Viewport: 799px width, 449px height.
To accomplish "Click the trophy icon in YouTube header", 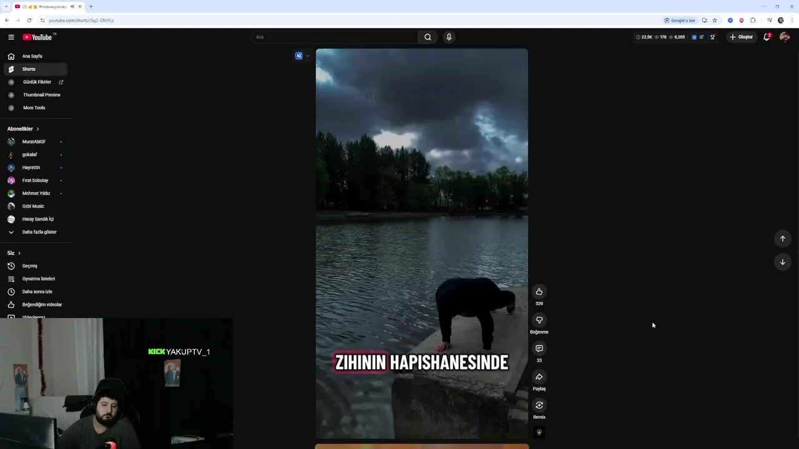I will coord(713,37).
